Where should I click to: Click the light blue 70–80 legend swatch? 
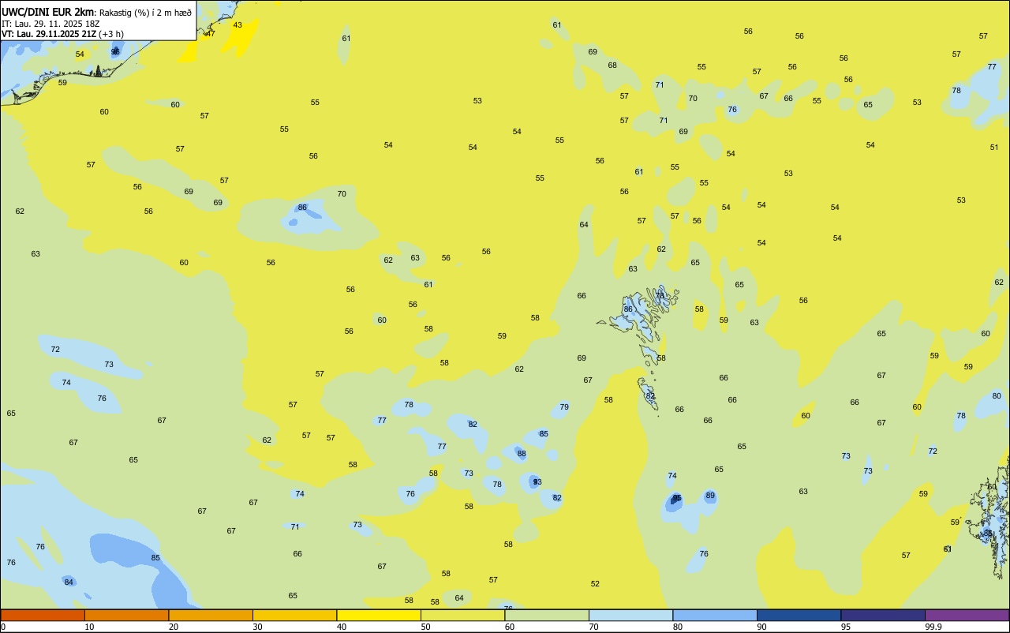pos(630,615)
